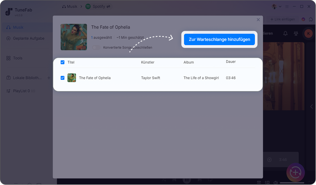Click the round add-to-convert floating button

(296, 172)
